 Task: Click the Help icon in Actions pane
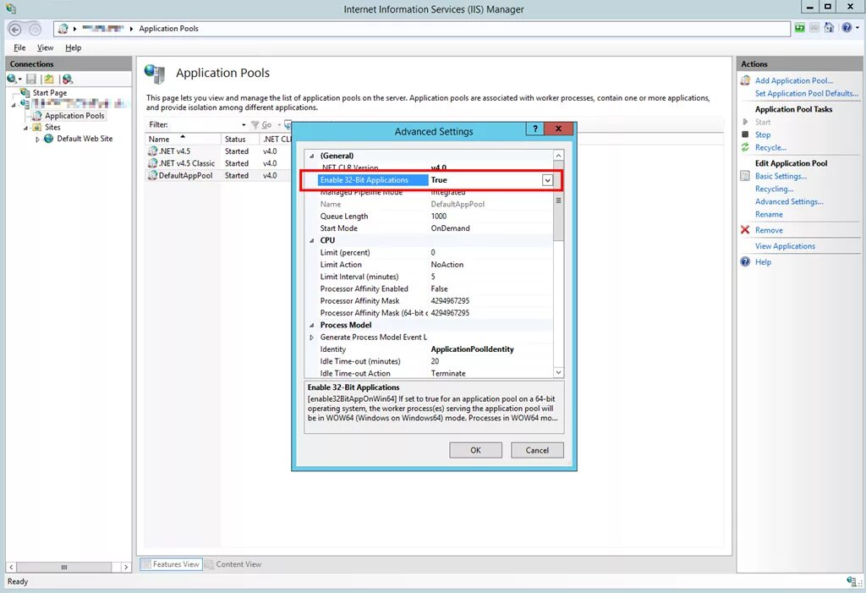(745, 261)
